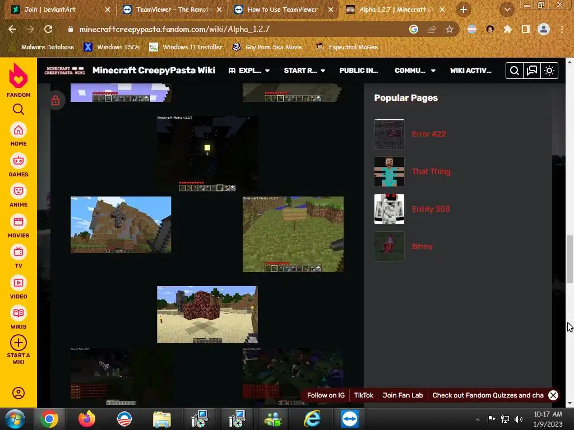Dismiss the bottom notification bar

(553, 395)
